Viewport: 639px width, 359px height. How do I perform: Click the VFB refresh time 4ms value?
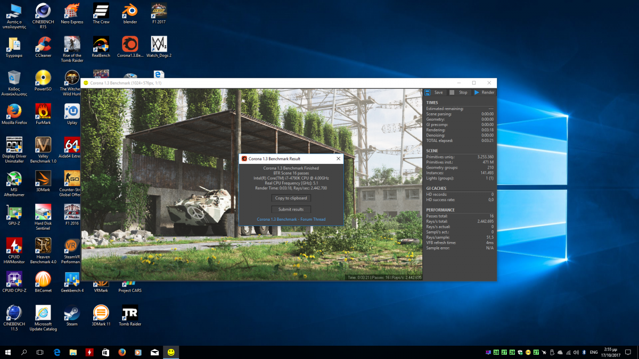point(490,243)
